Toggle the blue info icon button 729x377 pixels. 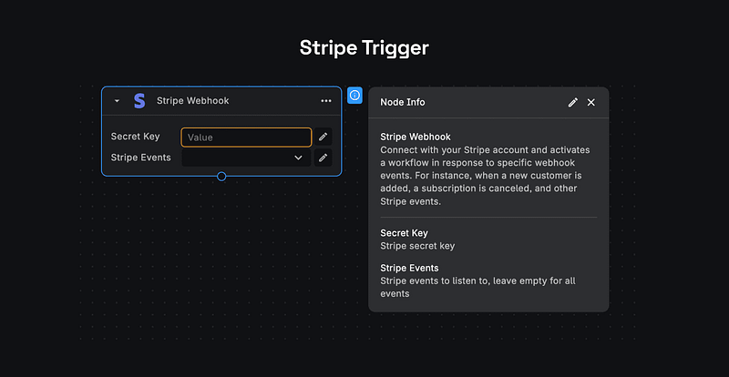[x=354, y=96]
